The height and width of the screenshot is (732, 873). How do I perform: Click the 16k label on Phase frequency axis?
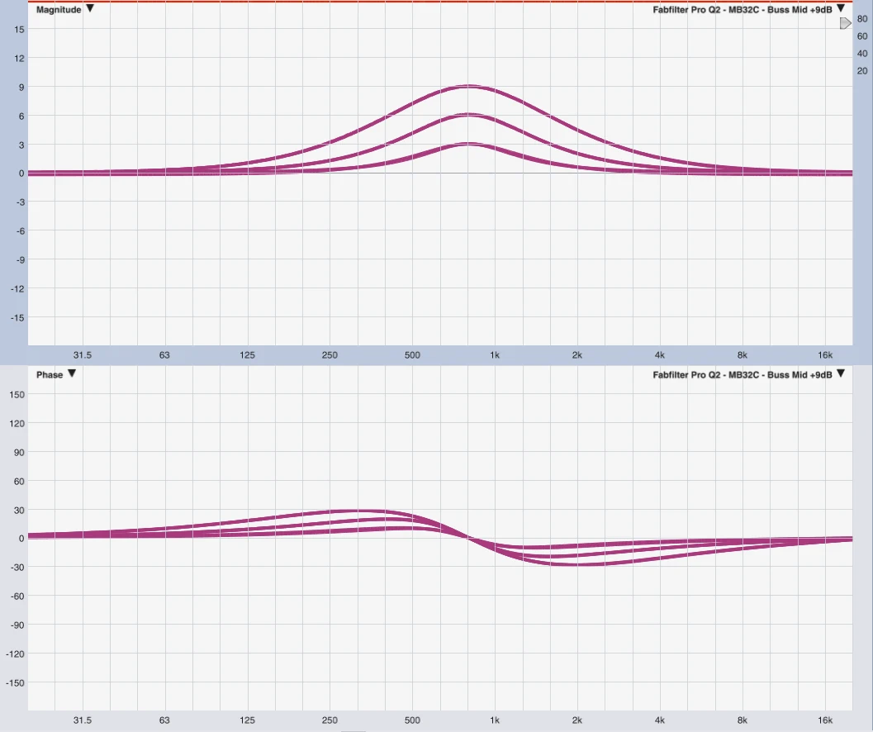click(x=825, y=720)
